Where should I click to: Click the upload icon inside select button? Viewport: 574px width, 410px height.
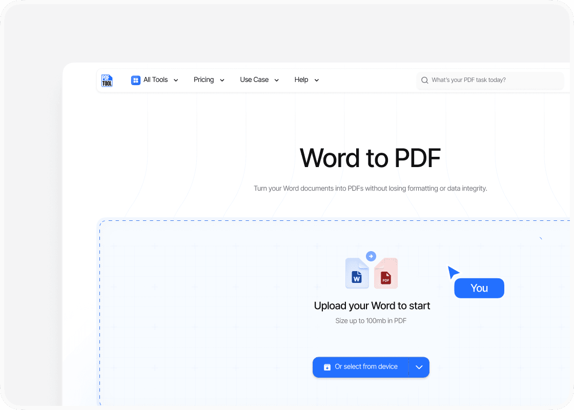coord(327,367)
